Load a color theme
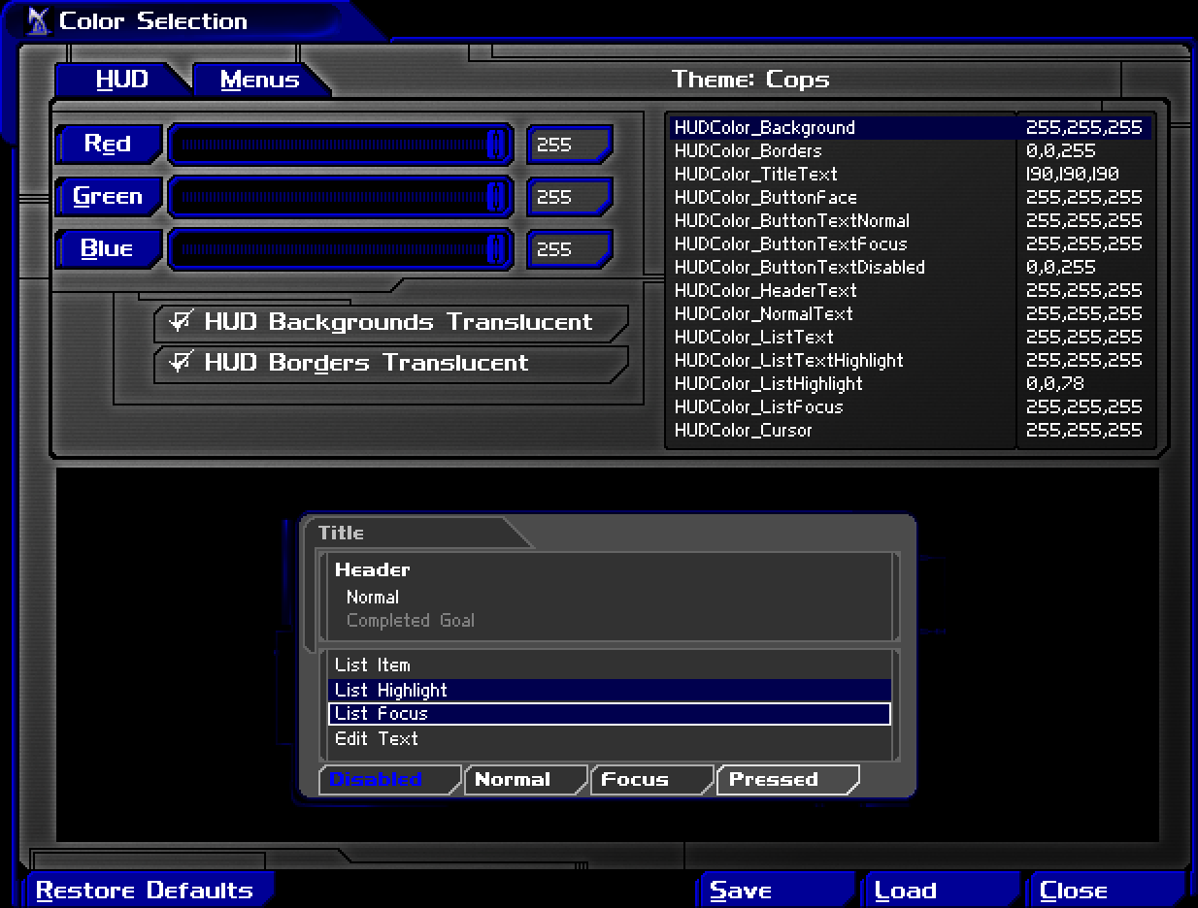 pos(940,891)
